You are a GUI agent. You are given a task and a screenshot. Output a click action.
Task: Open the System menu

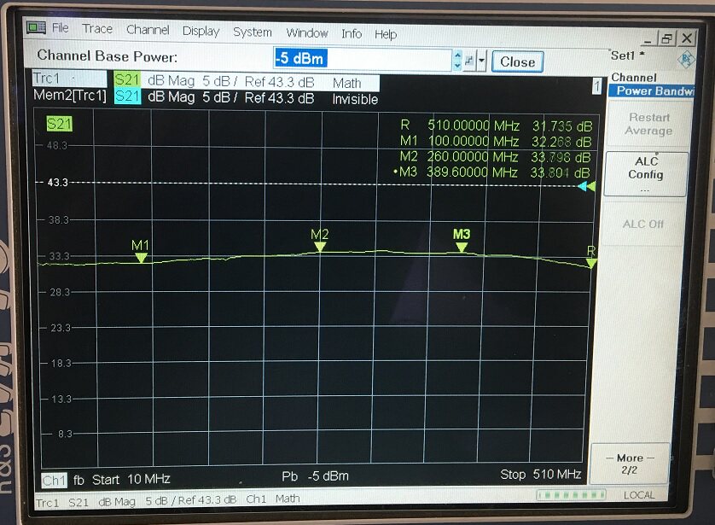(253, 32)
